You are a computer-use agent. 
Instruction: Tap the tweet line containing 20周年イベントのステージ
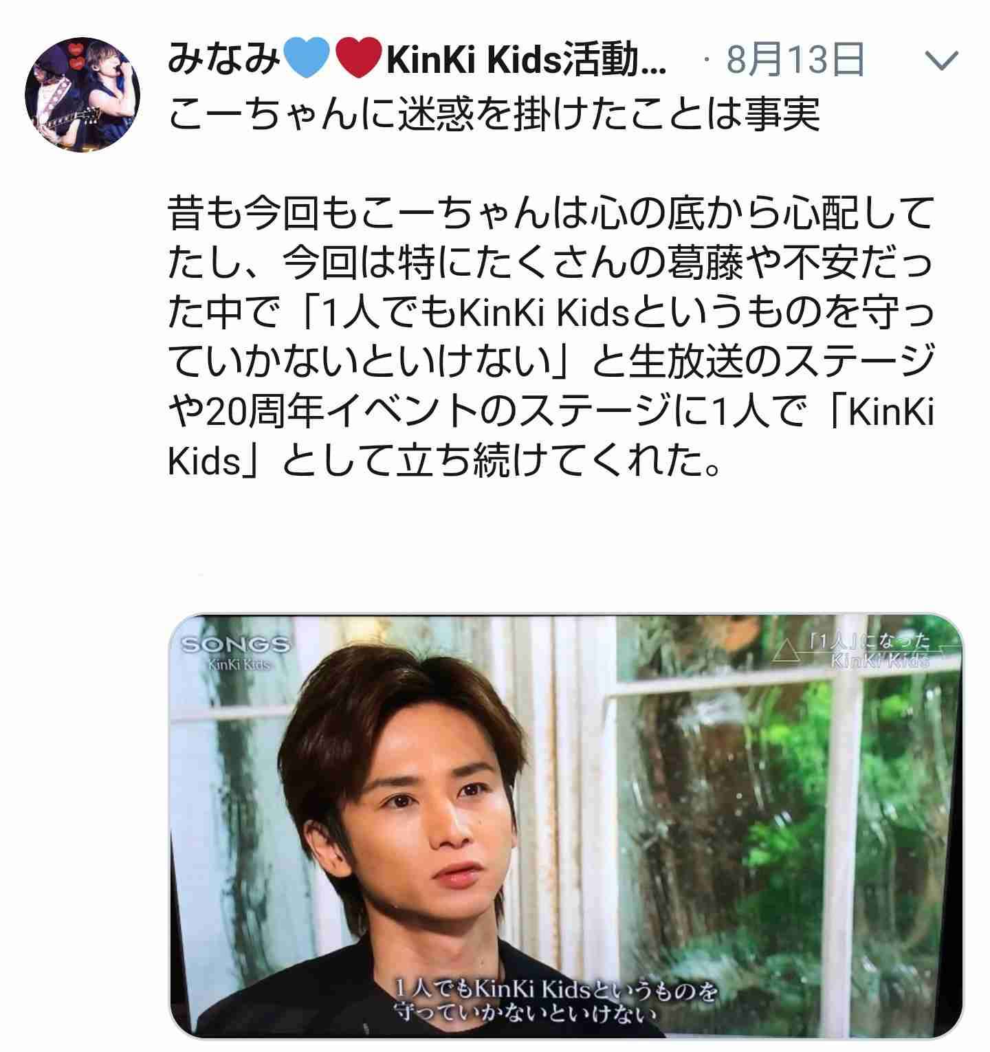(x=551, y=412)
